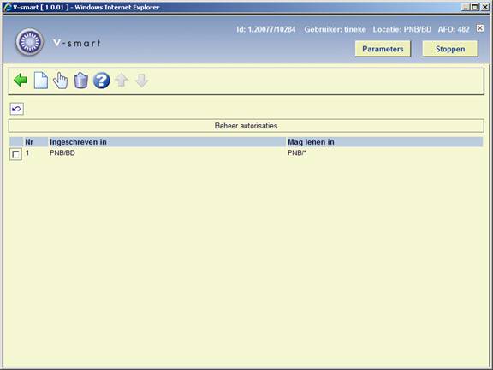Move the entry down with the down arrow

click(x=141, y=81)
